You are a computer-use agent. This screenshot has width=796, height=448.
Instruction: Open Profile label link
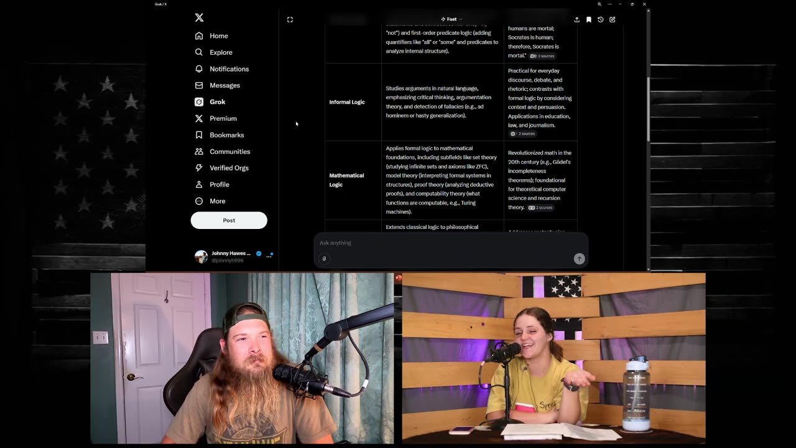(220, 185)
